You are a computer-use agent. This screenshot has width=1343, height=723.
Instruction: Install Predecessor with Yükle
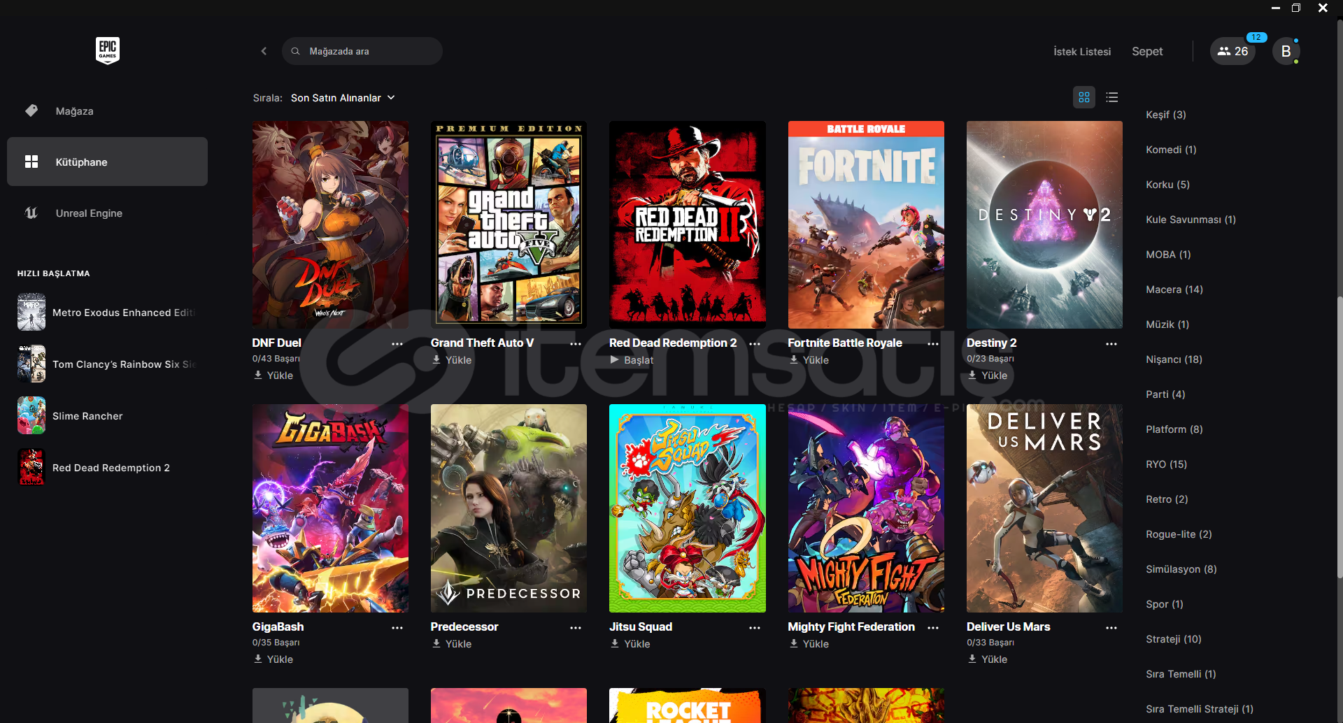tap(452, 644)
